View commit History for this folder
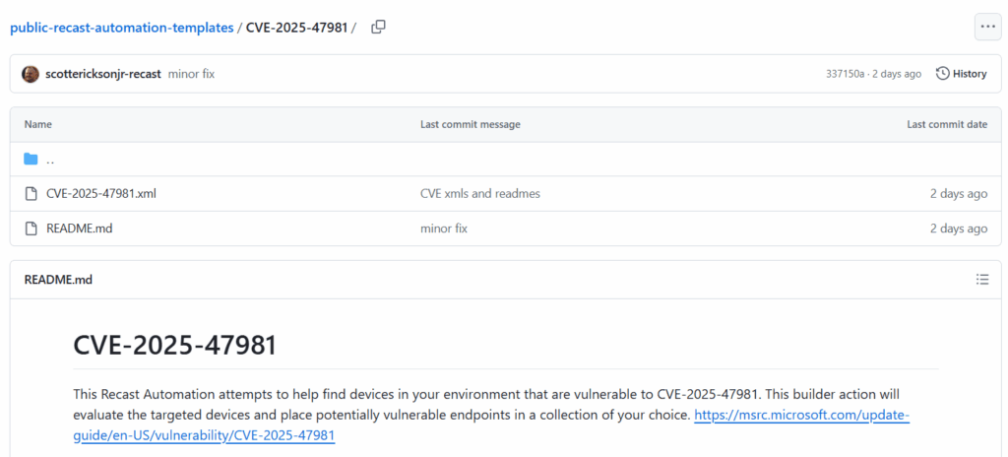 [961, 74]
